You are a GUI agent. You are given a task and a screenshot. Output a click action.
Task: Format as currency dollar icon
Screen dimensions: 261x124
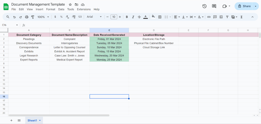pyautogui.click(x=55, y=17)
